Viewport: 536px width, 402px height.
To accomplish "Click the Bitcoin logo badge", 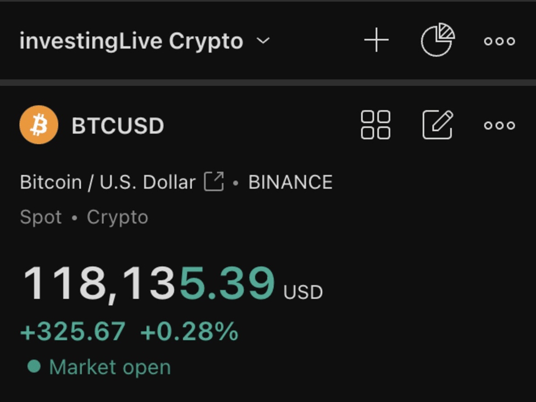I will 38,125.
